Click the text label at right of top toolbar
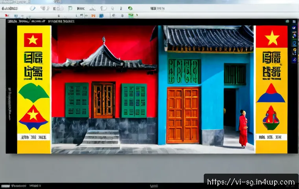The width and height of the screenshot is (299, 189). 157,8
